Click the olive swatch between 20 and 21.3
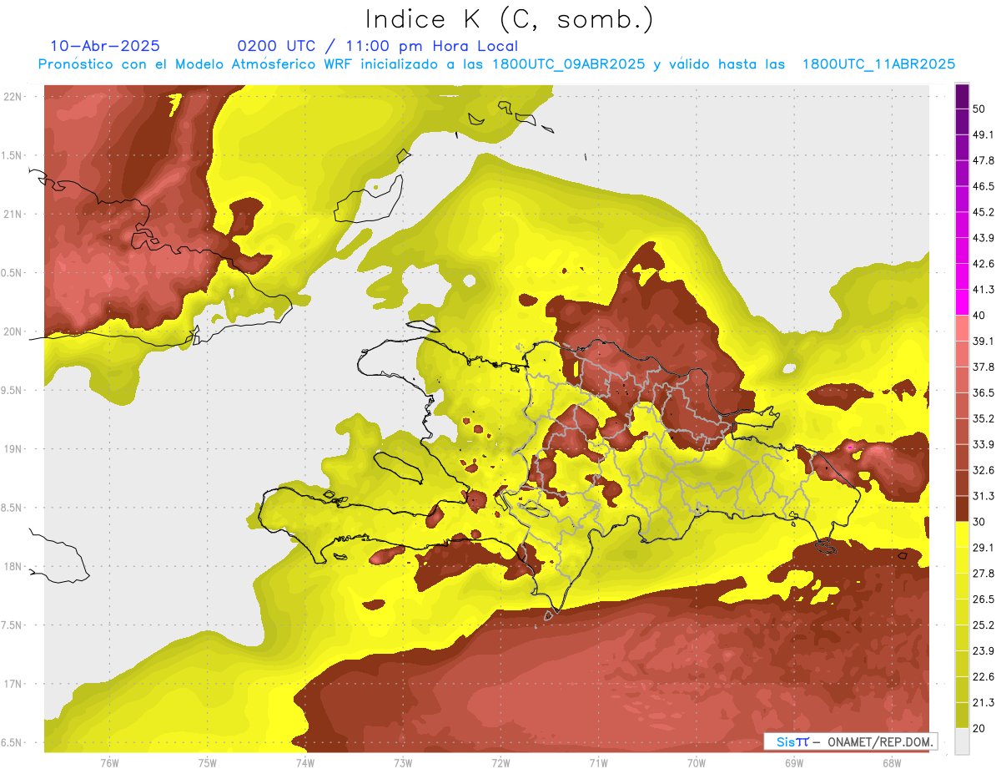Image resolution: width=1001 pixels, height=774 pixels. tap(962, 714)
